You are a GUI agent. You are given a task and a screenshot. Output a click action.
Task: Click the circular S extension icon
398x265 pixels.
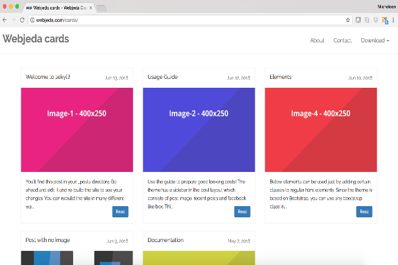tap(367, 20)
